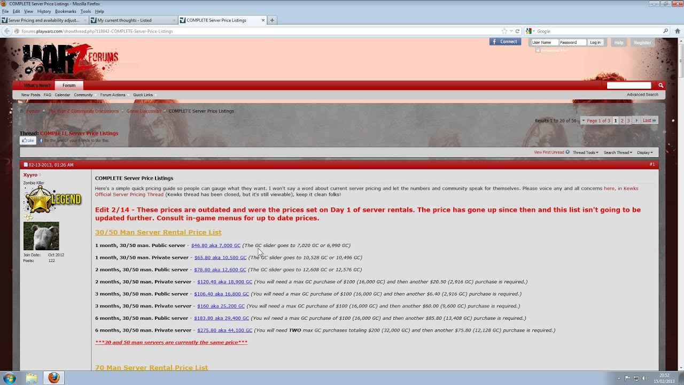684x385 pixels.
Task: Click the forum search magnifier button
Action: [660, 86]
